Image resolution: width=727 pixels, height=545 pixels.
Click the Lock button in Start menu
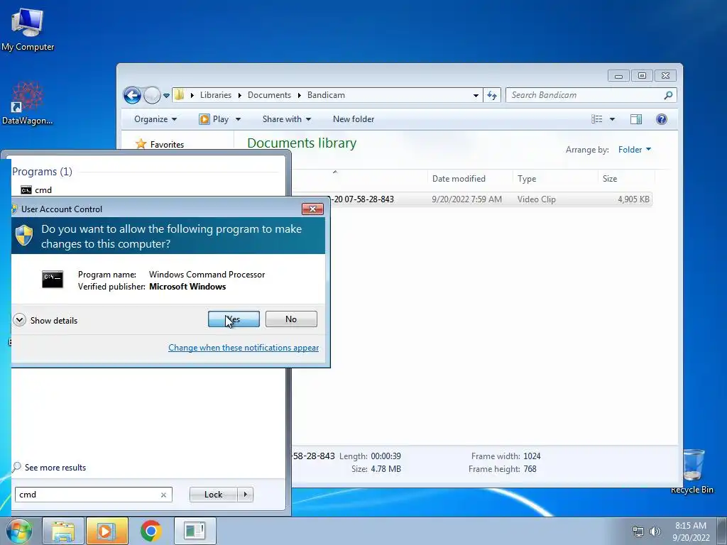point(213,495)
